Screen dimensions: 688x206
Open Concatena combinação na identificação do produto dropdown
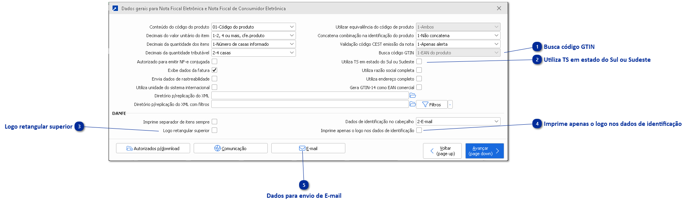click(x=458, y=35)
